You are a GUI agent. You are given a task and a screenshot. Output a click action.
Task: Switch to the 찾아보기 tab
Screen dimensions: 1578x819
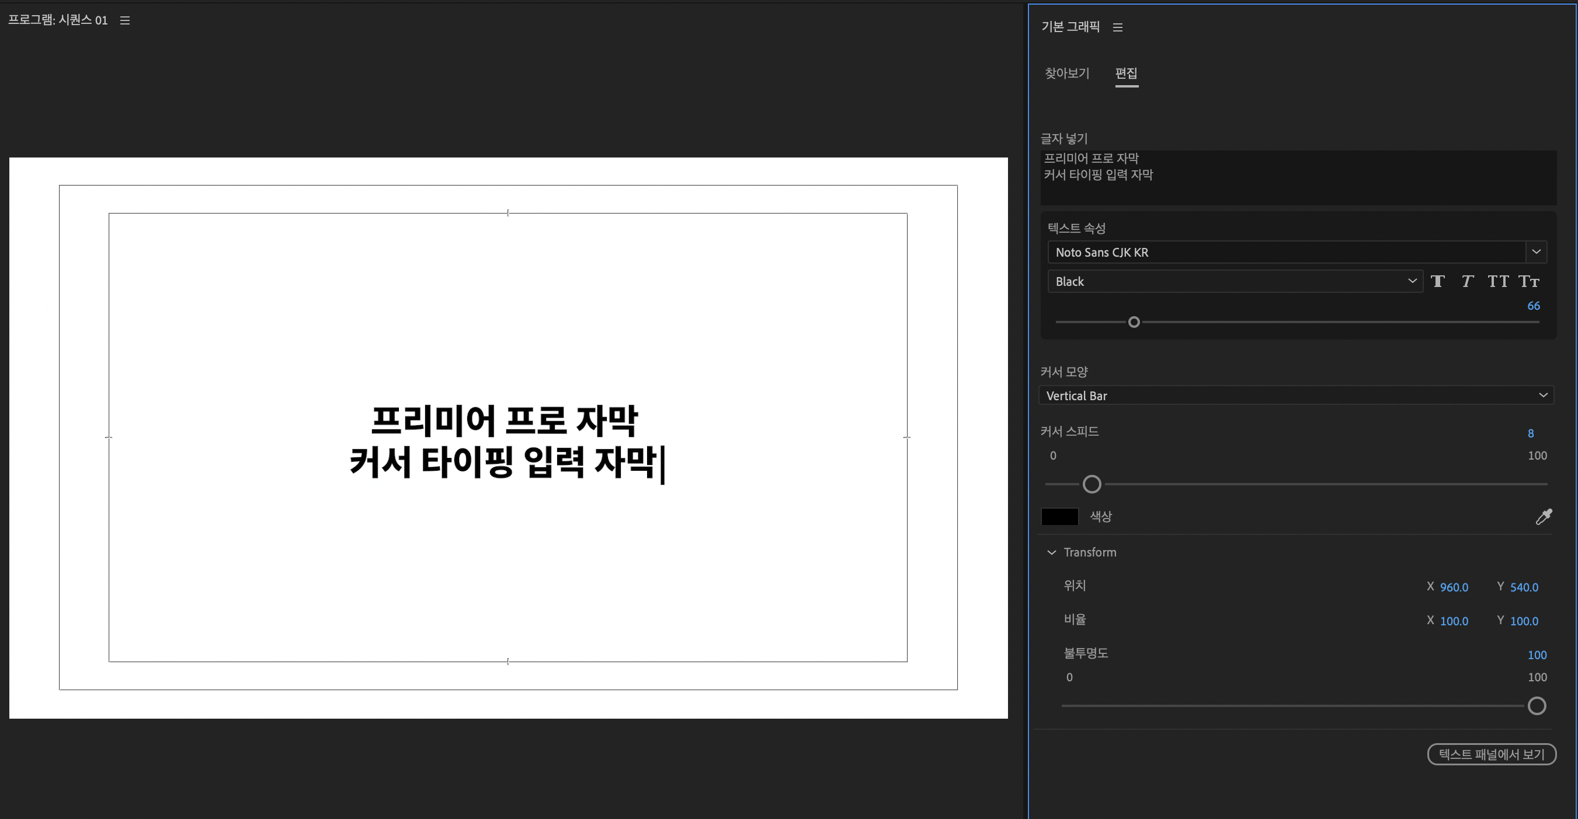(1066, 73)
